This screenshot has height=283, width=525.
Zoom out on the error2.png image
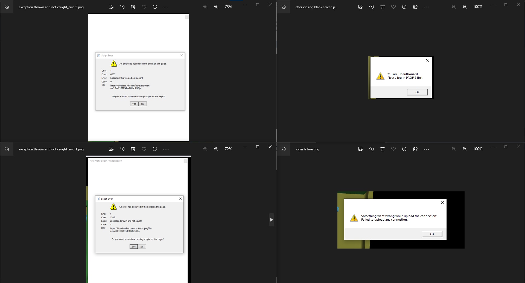tap(205, 7)
